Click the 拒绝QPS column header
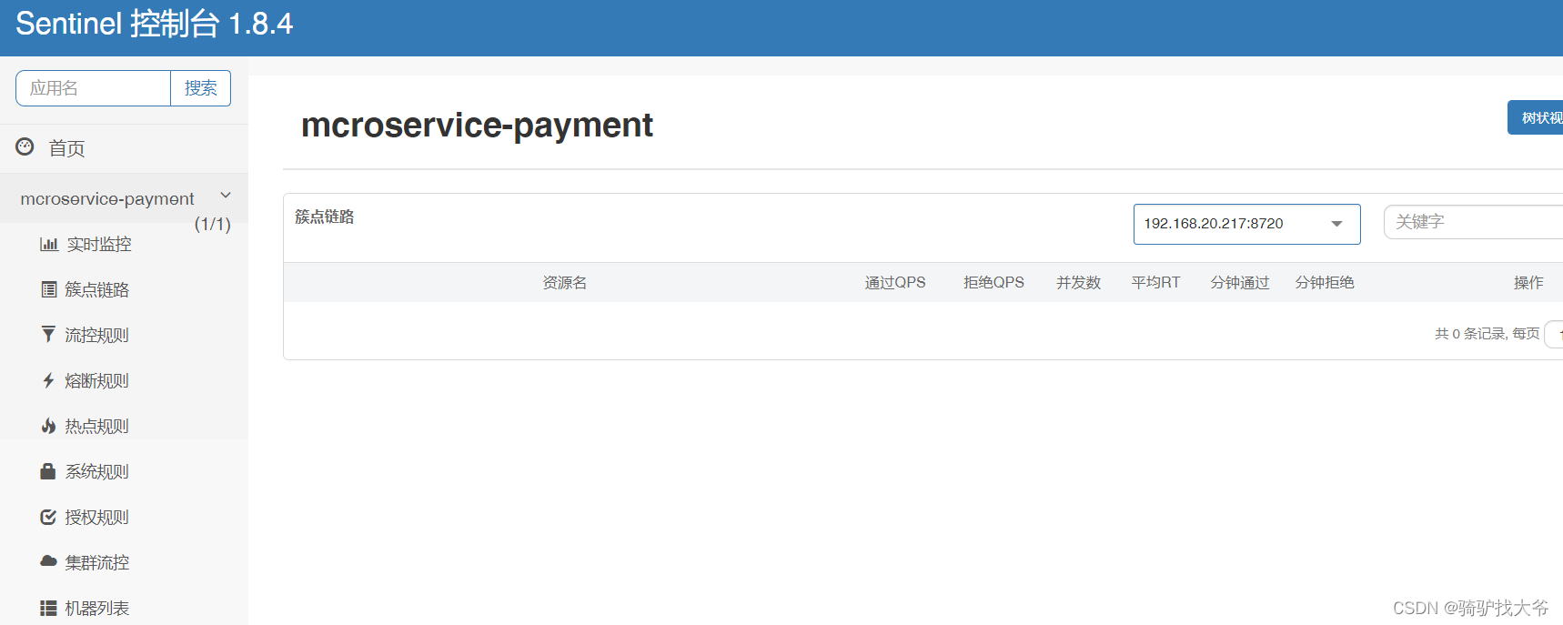The image size is (1563, 625). (993, 283)
